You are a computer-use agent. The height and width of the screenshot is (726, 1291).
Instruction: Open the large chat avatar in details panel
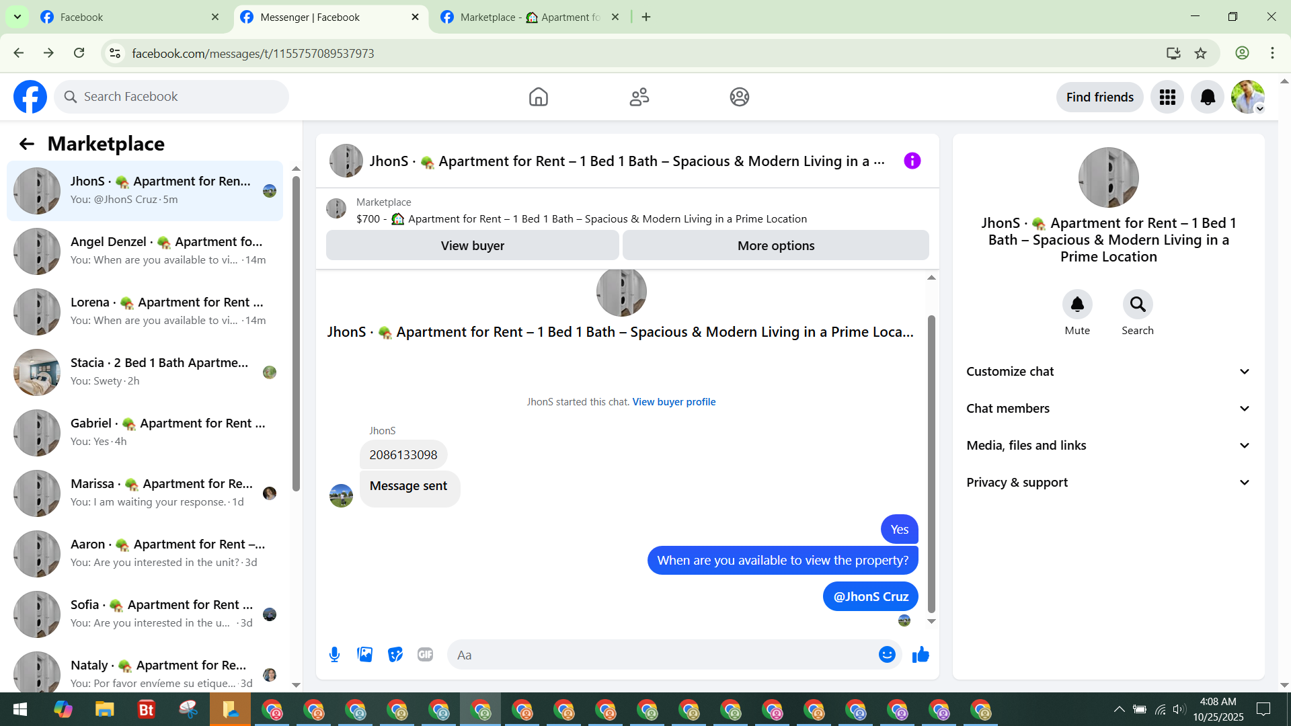pos(1108,177)
